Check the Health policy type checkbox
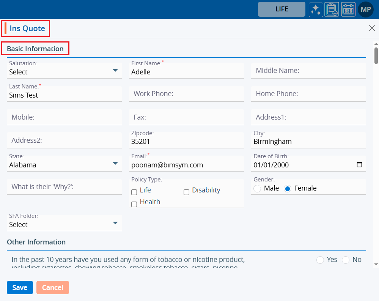The width and height of the screenshot is (379, 301). [x=134, y=204]
